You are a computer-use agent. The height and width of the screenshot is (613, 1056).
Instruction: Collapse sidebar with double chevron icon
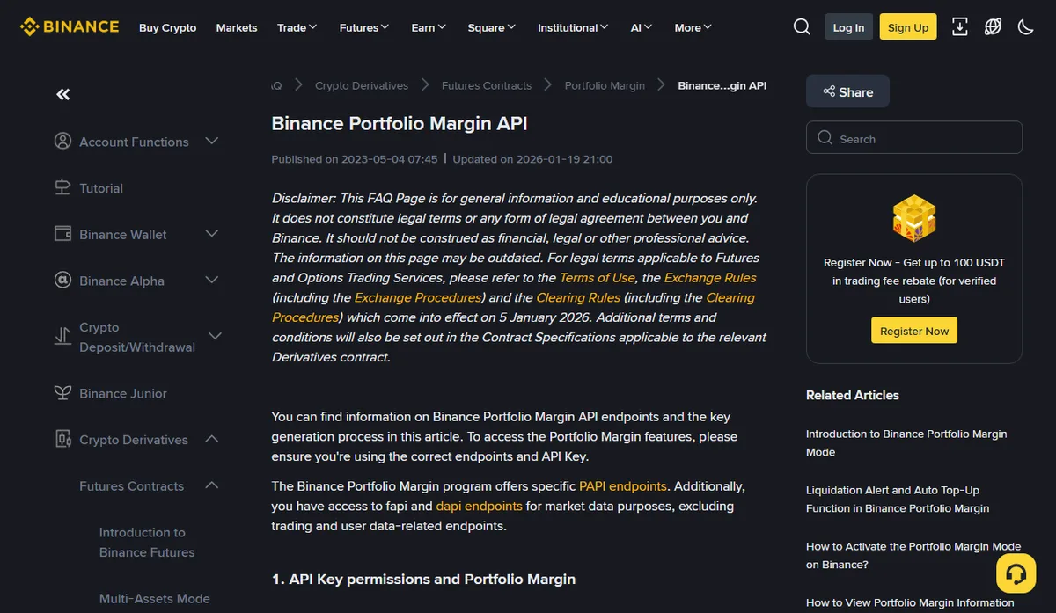pyautogui.click(x=62, y=94)
